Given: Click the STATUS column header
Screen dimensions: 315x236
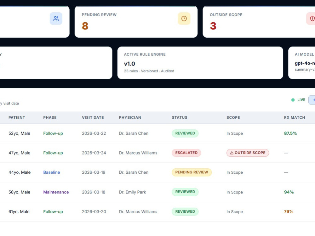Looking at the screenshot, I should pyautogui.click(x=180, y=118).
